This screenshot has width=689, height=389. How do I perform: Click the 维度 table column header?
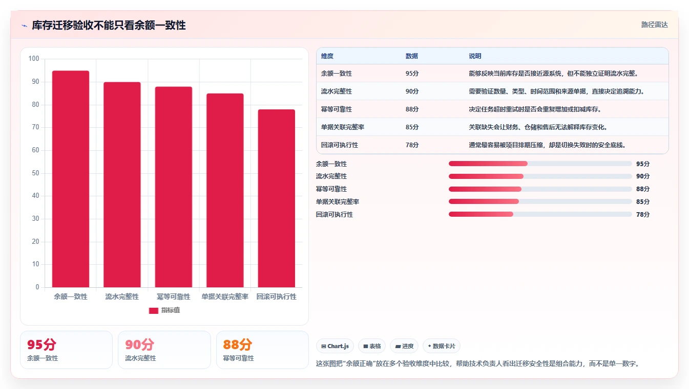[x=327, y=56]
